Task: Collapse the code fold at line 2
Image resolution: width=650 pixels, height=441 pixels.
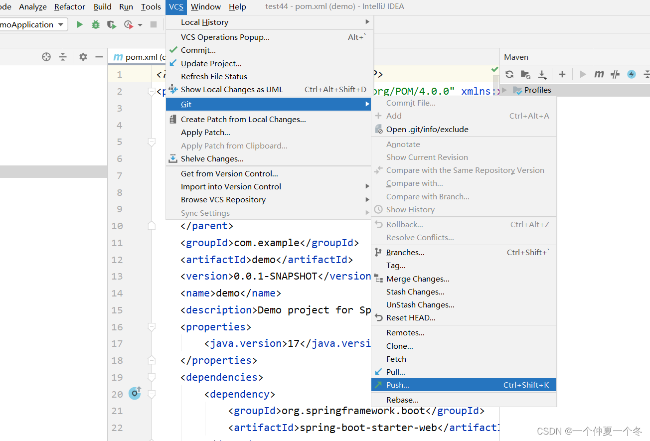Action: click(152, 92)
